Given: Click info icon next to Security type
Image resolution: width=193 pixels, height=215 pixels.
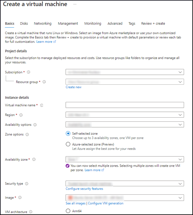Looking at the screenshot, I should click(x=27, y=184).
